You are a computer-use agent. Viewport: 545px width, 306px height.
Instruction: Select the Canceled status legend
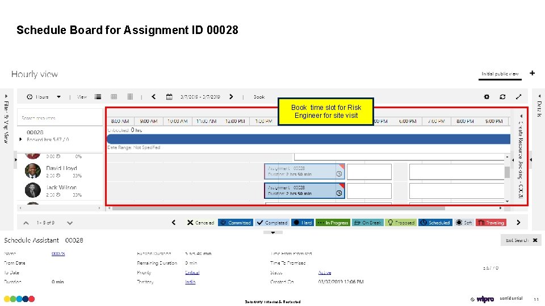coord(200,223)
